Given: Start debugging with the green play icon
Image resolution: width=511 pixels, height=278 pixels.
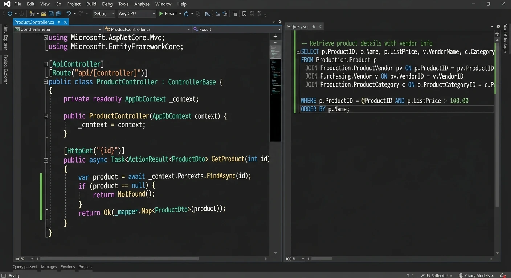Looking at the screenshot, I should pos(161,14).
